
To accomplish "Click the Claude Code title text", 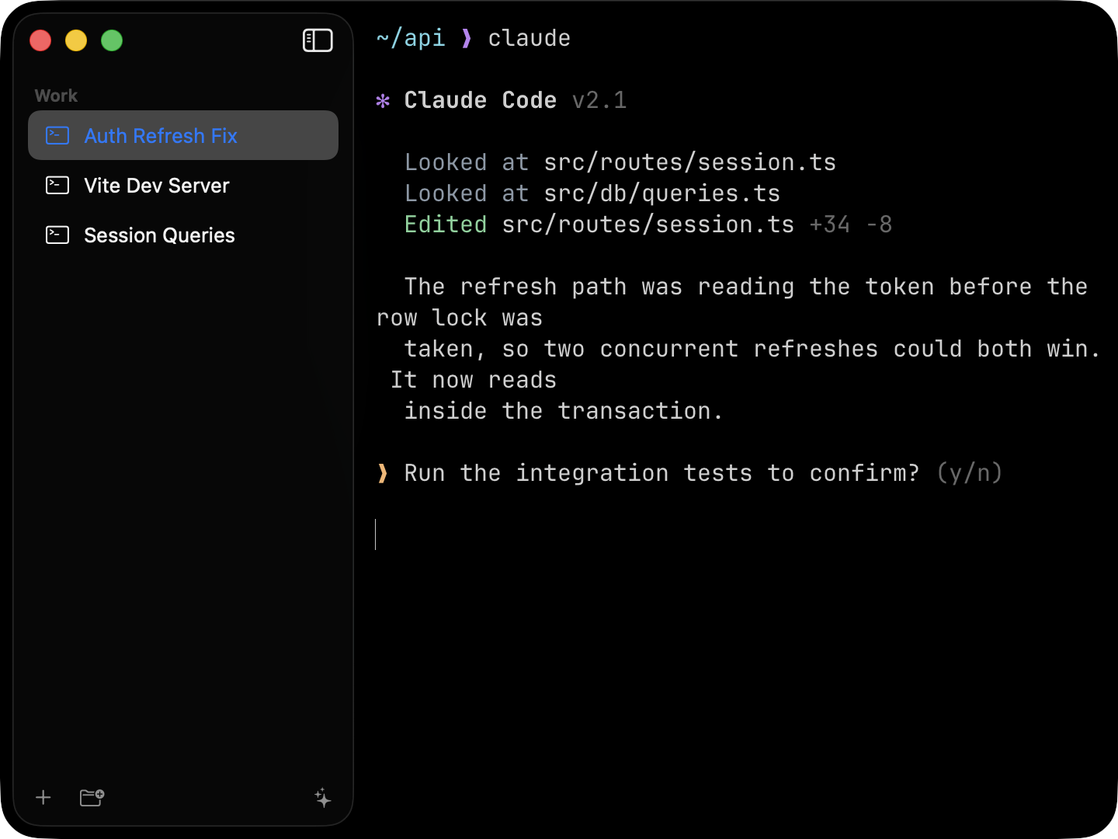I will [x=481, y=100].
